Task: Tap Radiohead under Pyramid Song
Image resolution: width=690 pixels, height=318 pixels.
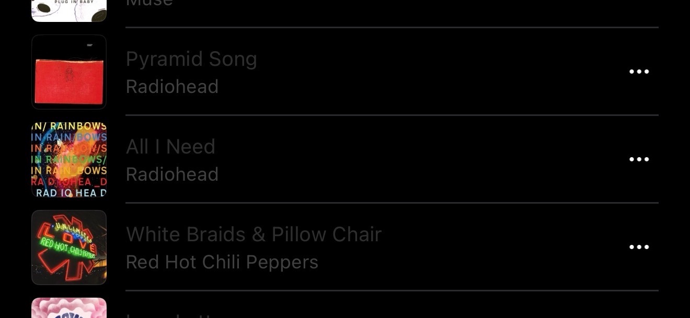Action: tap(172, 87)
